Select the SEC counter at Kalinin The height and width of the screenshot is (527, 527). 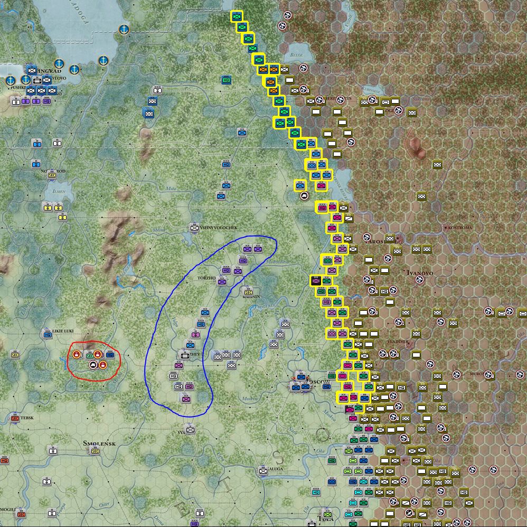click(x=248, y=292)
